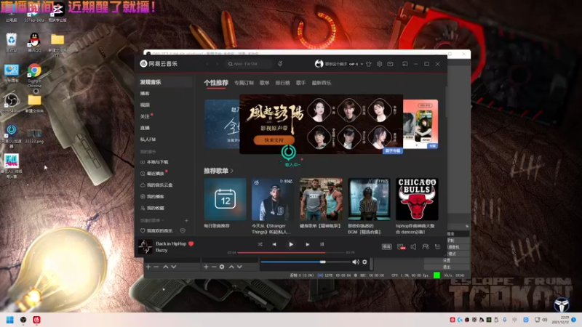Image resolution: width=582 pixels, height=327 pixels.
Task: Move source down in OBS sources panel
Action: pyautogui.click(x=239, y=267)
